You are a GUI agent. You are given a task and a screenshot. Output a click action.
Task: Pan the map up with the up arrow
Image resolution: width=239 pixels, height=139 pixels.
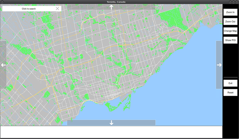[111, 7]
